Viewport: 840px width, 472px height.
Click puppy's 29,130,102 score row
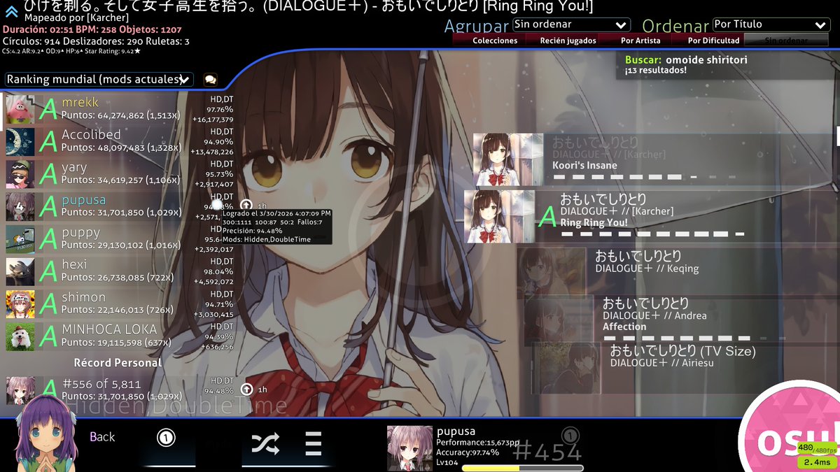[x=119, y=239]
